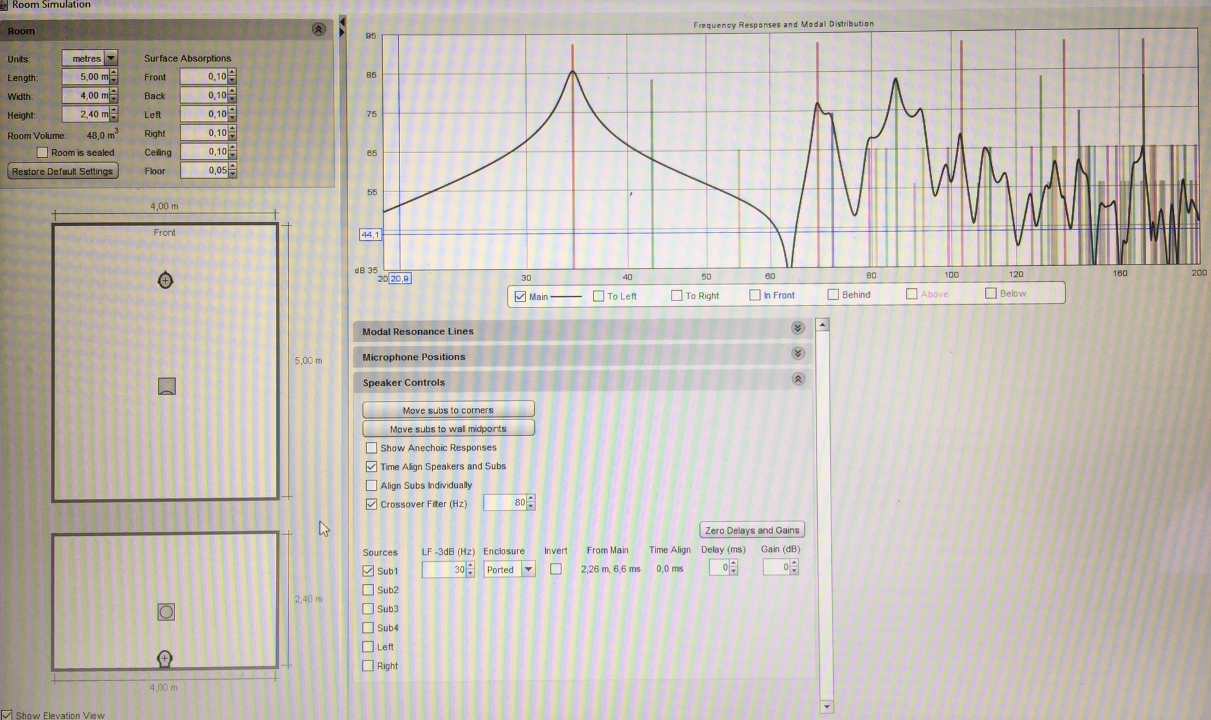Adjust the Height stepper arrows
This screenshot has width=1211, height=720.
[114, 114]
